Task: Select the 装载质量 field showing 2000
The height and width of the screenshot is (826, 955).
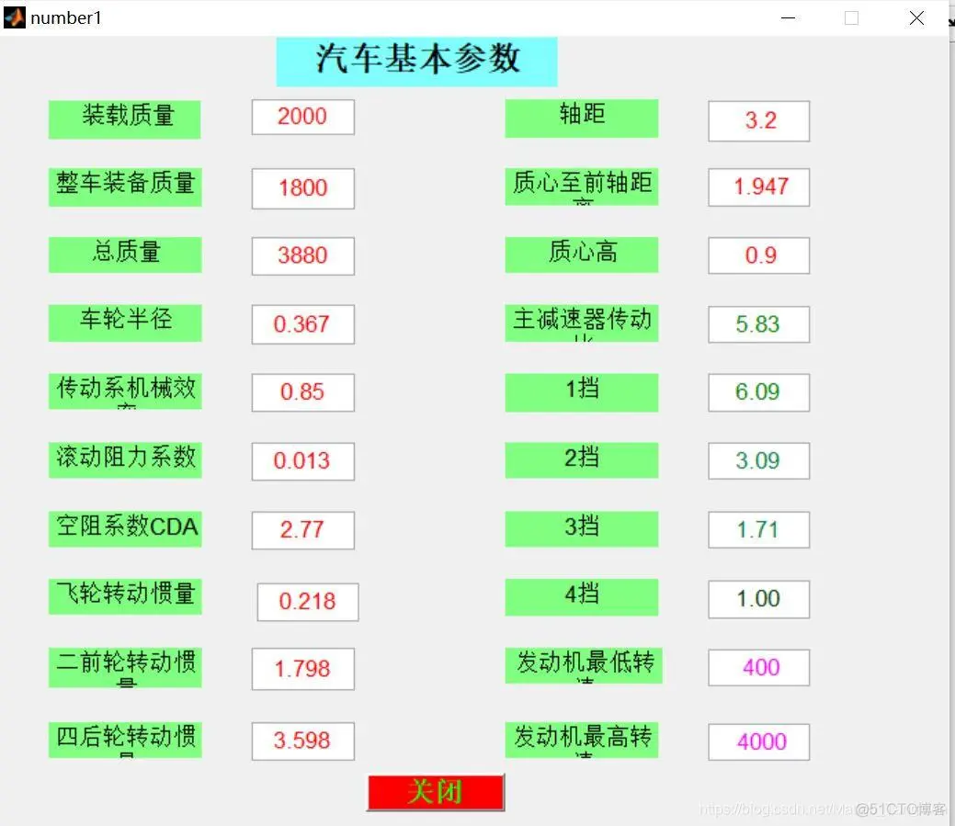Action: 302,117
